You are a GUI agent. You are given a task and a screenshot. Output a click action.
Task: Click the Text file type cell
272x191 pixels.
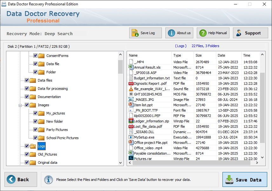pos(180,78)
